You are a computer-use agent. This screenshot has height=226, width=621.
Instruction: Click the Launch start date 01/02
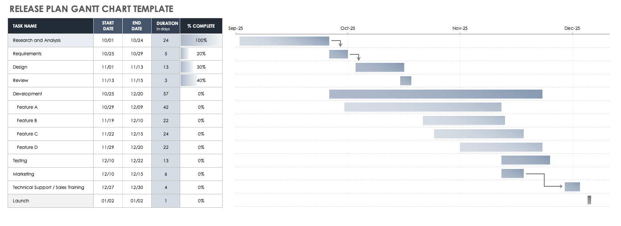[x=108, y=201]
